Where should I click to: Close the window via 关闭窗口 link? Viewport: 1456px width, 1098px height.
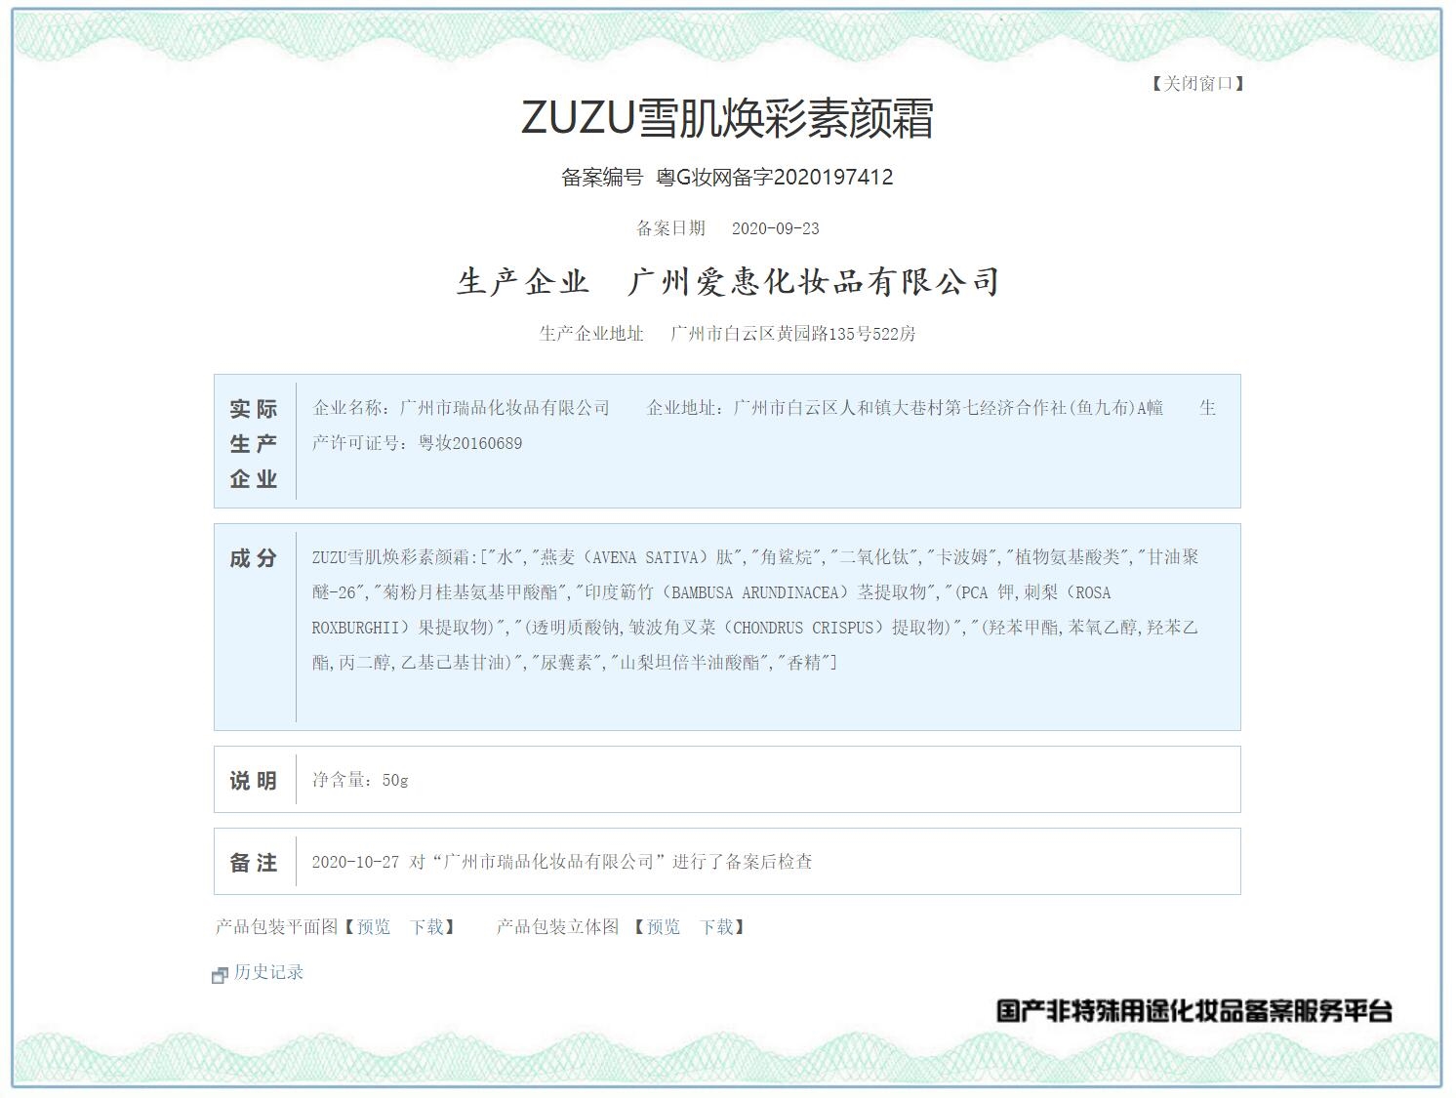tap(1197, 84)
